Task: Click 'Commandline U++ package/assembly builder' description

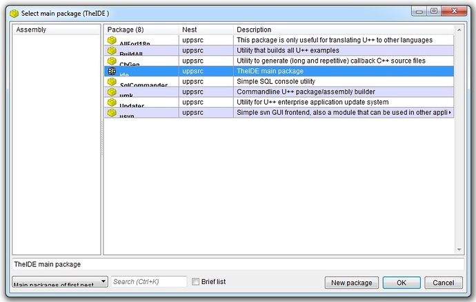Action: pos(306,91)
